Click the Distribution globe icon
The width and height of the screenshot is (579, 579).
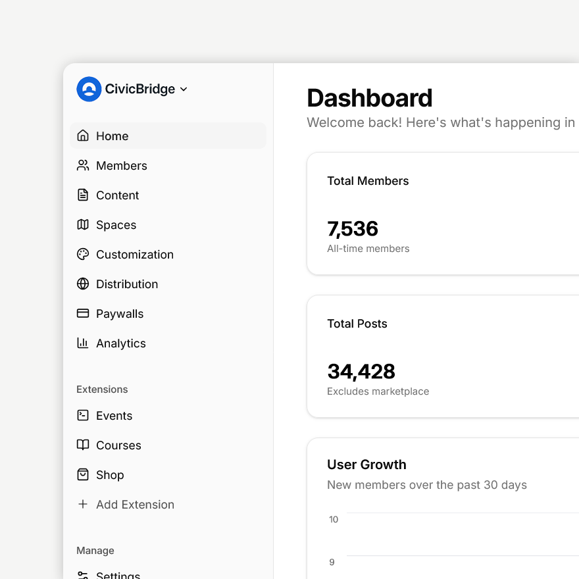point(82,284)
